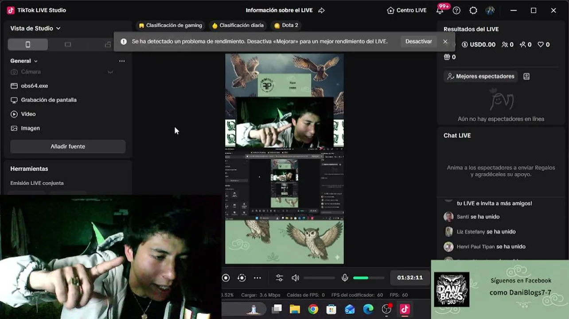Click TikTok LIVE Studio taskbar icon
Viewport: 569px width, 319px height.
[x=405, y=309]
